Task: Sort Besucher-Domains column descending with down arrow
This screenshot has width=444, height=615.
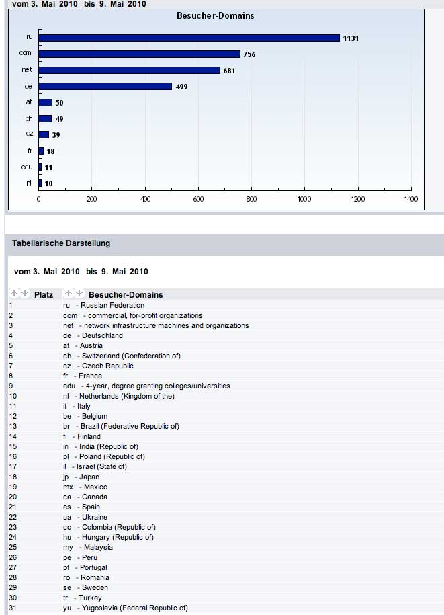Action: click(79, 294)
